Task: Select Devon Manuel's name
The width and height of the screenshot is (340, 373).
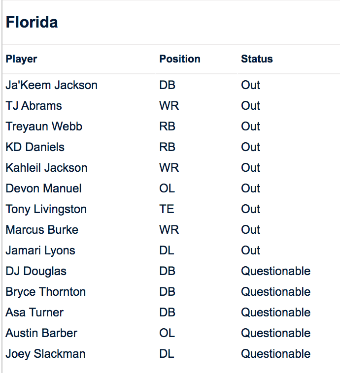Action: pos(44,188)
